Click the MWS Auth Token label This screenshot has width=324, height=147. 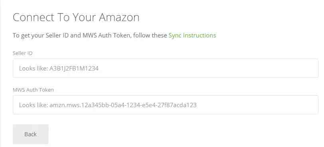tap(33, 90)
